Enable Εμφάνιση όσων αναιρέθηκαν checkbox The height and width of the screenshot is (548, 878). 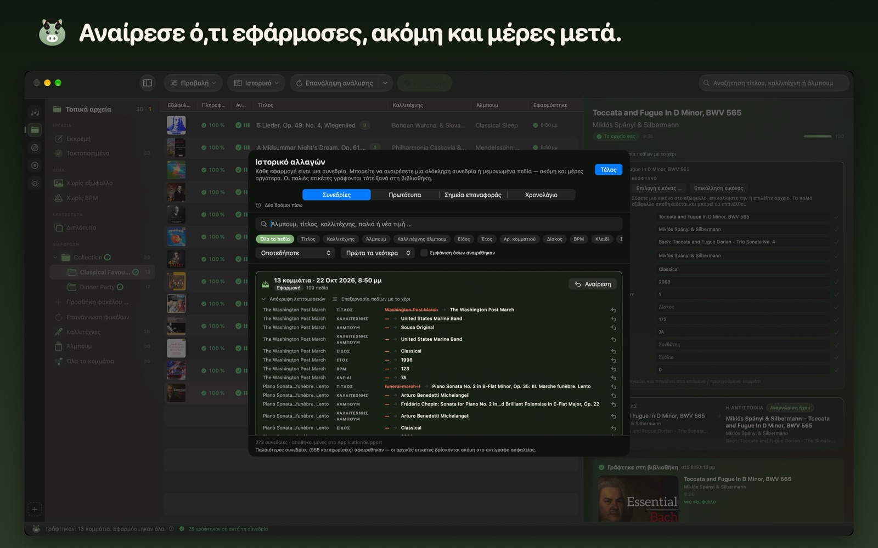tap(424, 253)
